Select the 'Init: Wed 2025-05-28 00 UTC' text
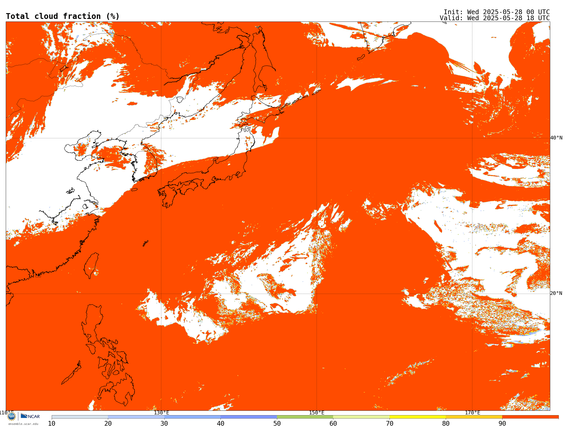The width and height of the screenshot is (567, 427). coord(497,12)
